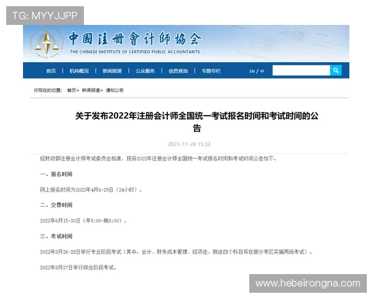This screenshot has height=299, width=373.
Task: Click the English subtitle THE CHINESE INSTITUTE OF CERTIFIED PUBLIC ACCOUNTANTS
Action: 135,52
